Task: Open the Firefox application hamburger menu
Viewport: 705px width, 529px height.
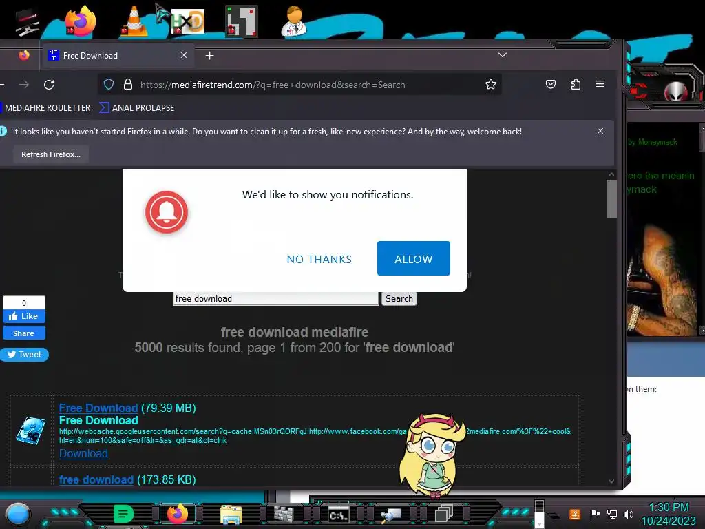Action: click(600, 84)
